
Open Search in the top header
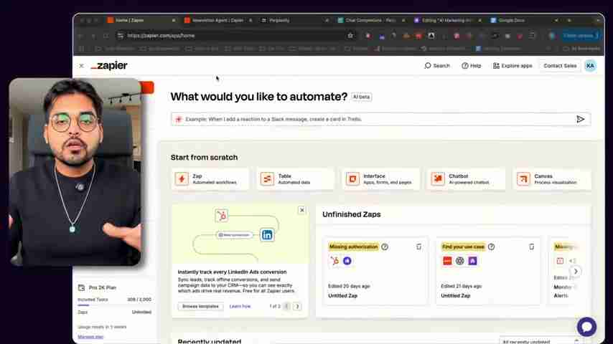pyautogui.click(x=437, y=66)
